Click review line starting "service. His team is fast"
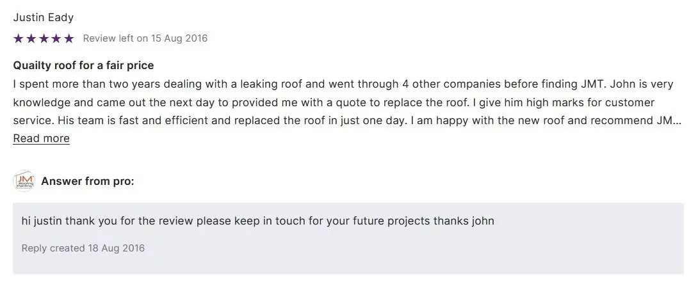Image resolution: width=698 pixels, height=286 pixels. coord(256,120)
